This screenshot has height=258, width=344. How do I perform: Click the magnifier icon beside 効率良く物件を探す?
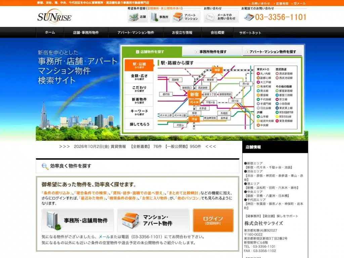(45, 166)
